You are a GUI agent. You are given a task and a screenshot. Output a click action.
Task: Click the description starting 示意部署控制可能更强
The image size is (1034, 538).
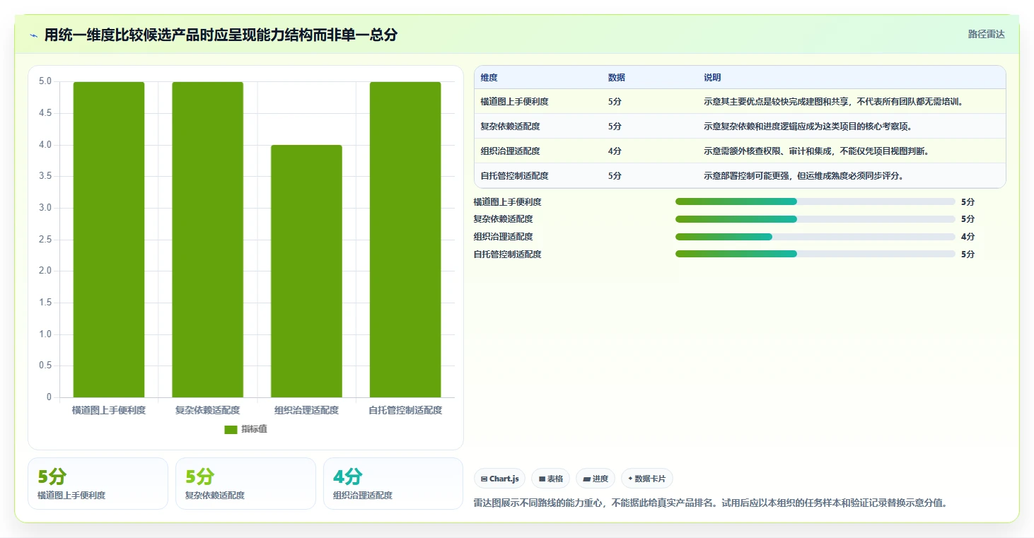click(x=803, y=176)
